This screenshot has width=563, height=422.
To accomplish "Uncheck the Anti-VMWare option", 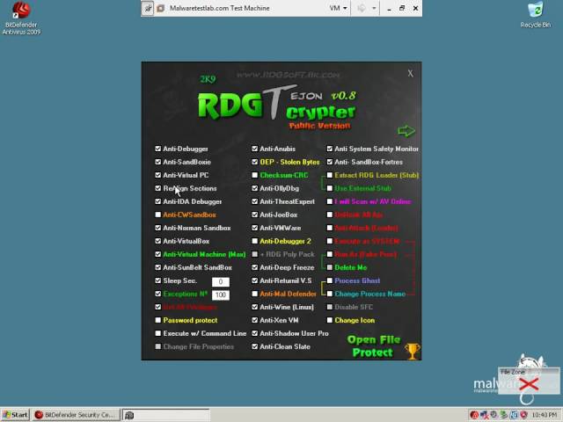I will click(x=254, y=228).
